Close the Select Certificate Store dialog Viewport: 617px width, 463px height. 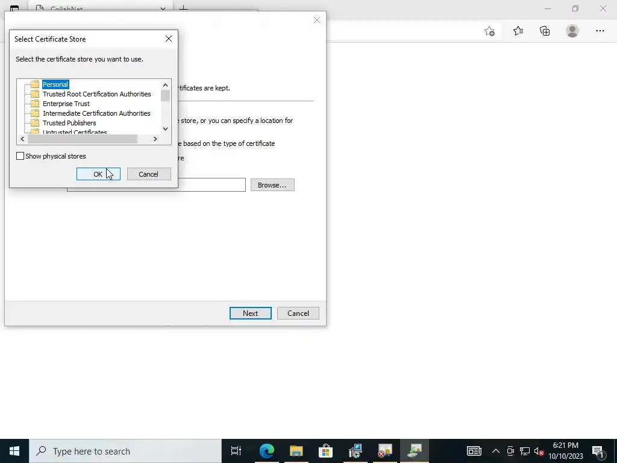coord(169,39)
